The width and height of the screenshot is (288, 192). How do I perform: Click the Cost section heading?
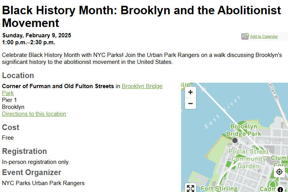tap(11, 127)
